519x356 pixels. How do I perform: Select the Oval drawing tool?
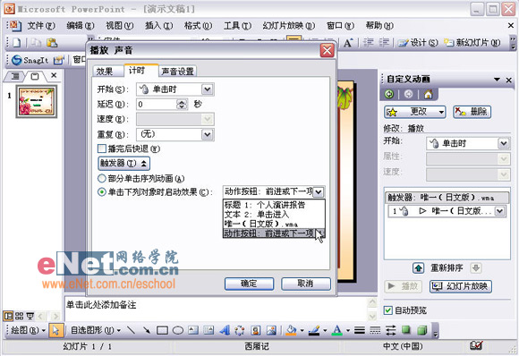(178, 330)
